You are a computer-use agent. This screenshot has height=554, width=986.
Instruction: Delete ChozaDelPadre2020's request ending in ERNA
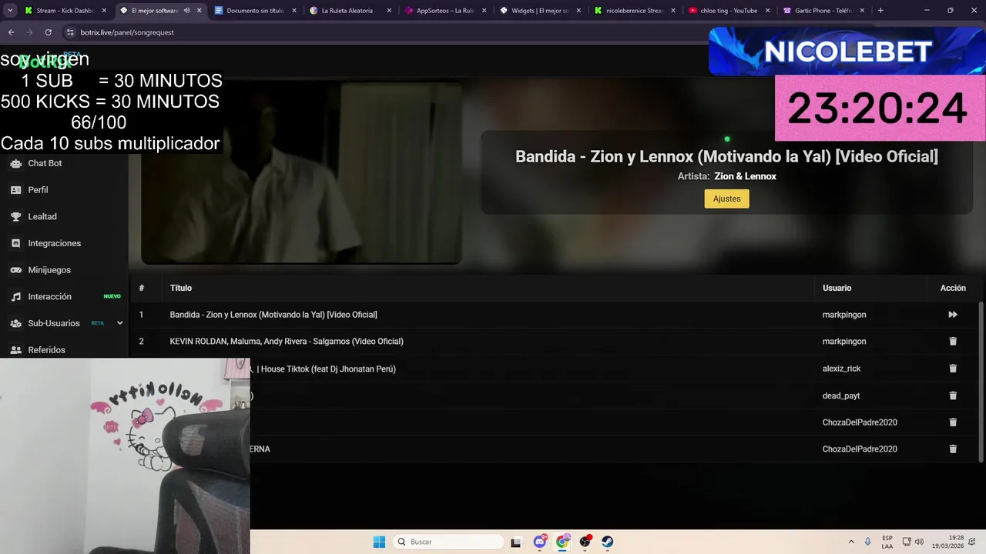click(953, 449)
